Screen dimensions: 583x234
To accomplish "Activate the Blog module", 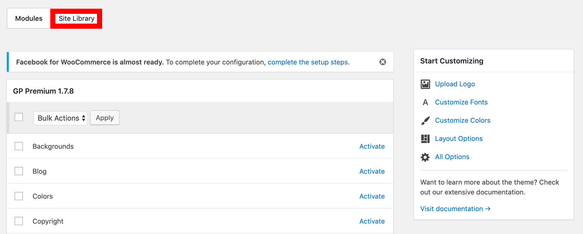I will click(372, 171).
